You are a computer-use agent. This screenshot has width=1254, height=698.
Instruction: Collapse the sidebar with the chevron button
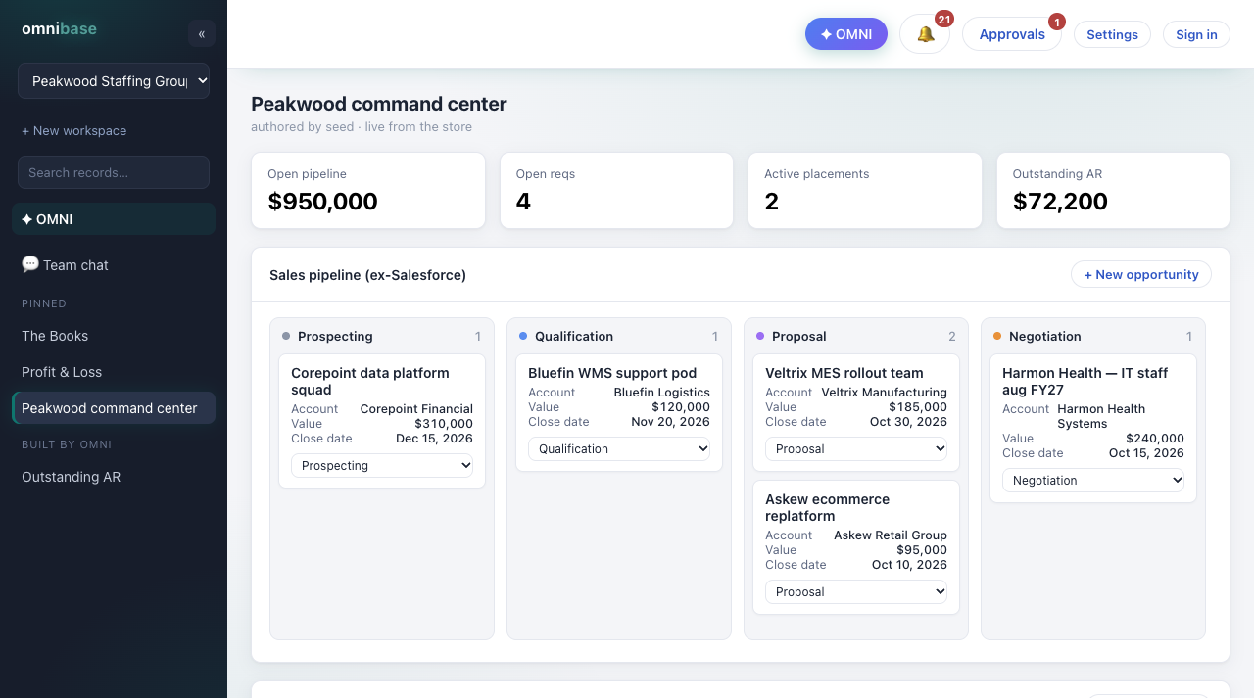click(x=202, y=33)
